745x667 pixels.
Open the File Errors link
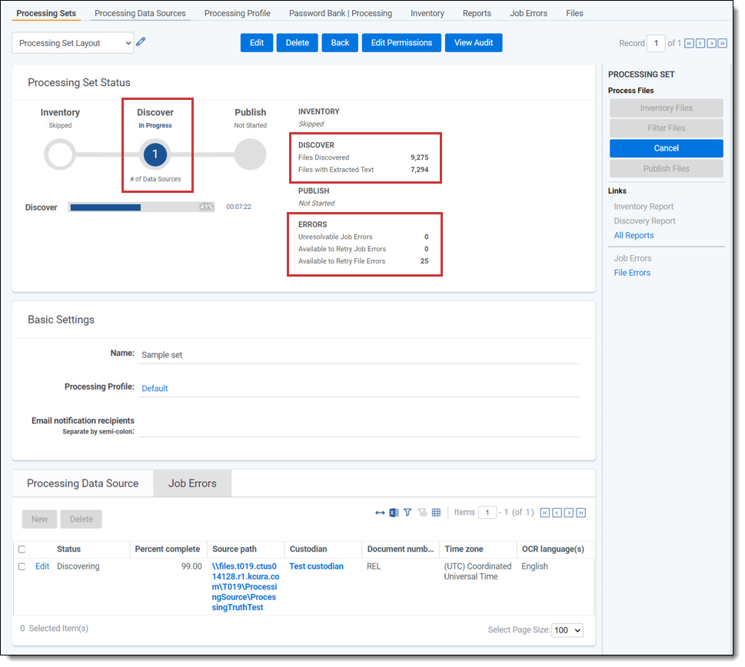(632, 273)
